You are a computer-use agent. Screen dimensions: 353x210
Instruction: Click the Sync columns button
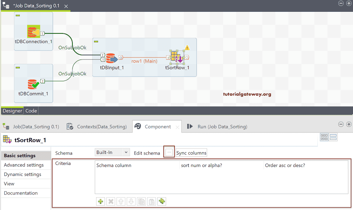coord(191,153)
